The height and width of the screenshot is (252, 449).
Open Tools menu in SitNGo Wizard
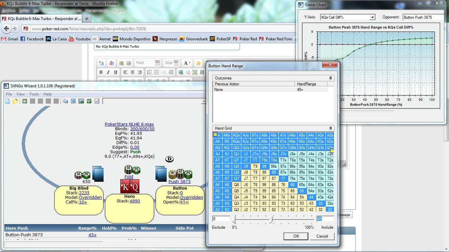(x=34, y=94)
